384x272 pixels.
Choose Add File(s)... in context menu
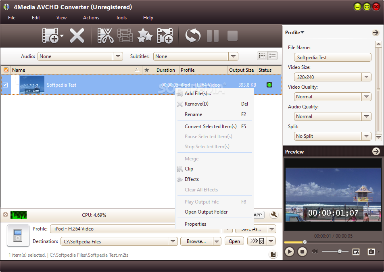point(215,93)
